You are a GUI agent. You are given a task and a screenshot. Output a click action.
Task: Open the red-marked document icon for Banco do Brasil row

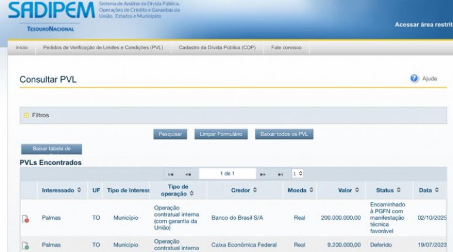(25, 219)
